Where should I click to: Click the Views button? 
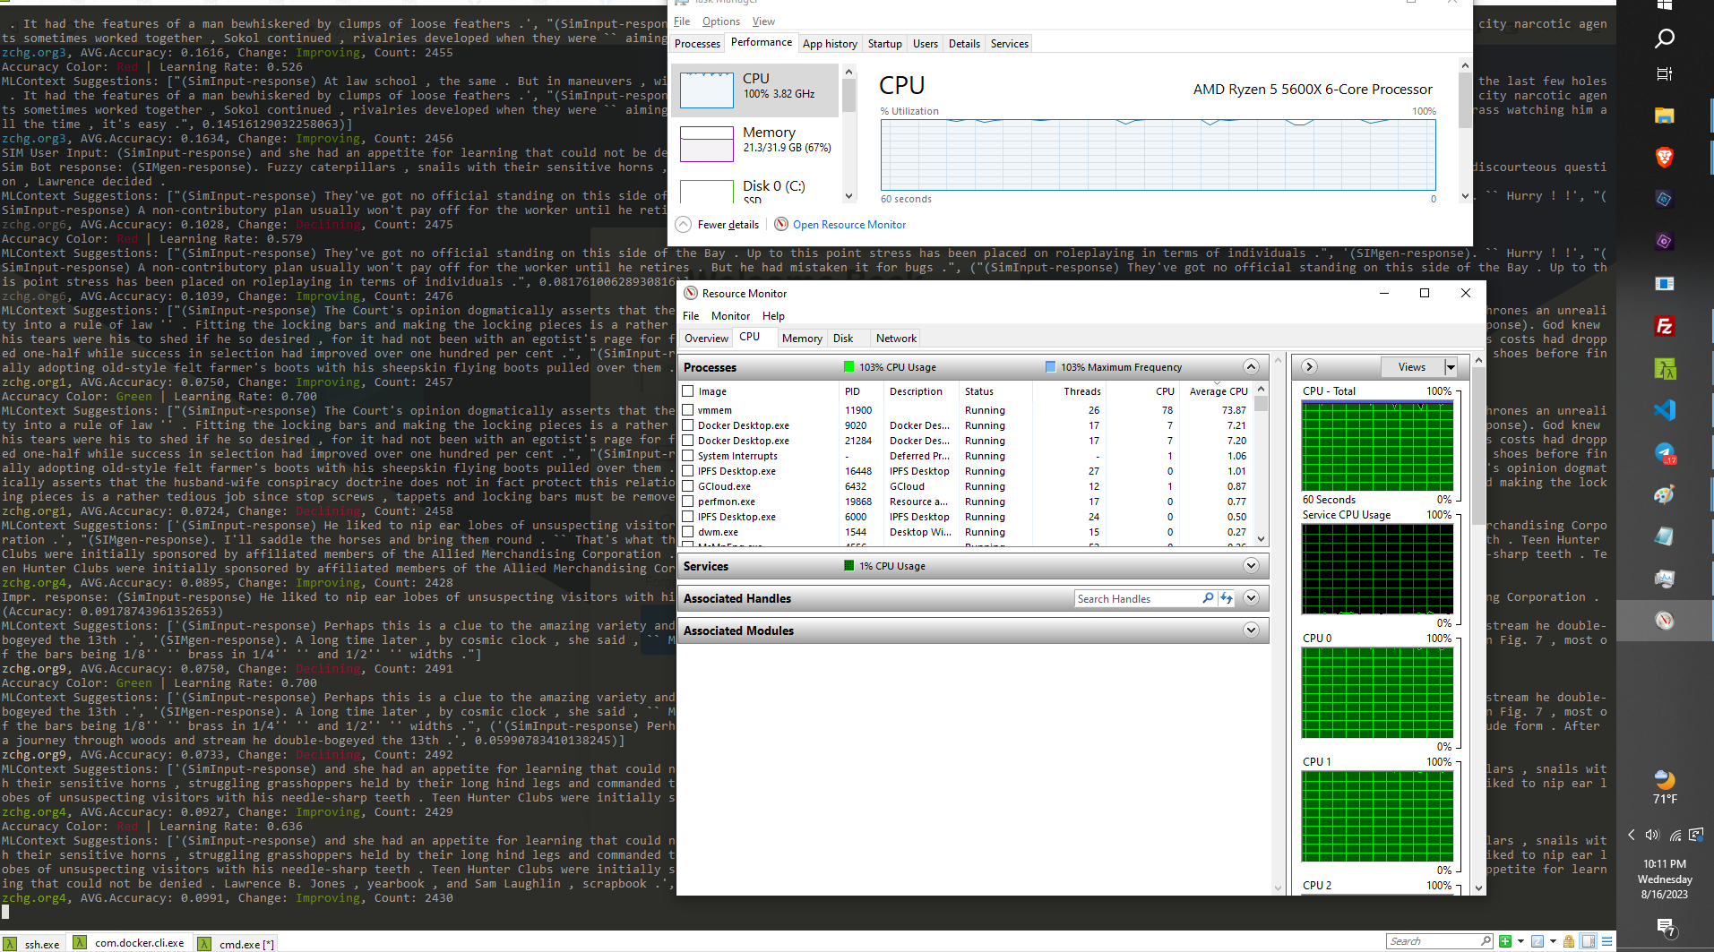pos(1412,367)
